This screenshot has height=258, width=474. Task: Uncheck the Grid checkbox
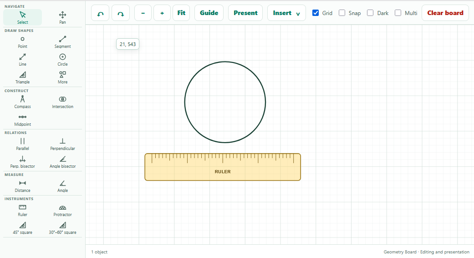tap(316, 13)
